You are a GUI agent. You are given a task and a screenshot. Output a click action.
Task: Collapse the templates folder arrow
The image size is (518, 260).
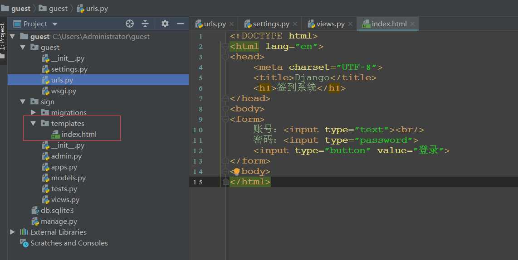pos(33,123)
